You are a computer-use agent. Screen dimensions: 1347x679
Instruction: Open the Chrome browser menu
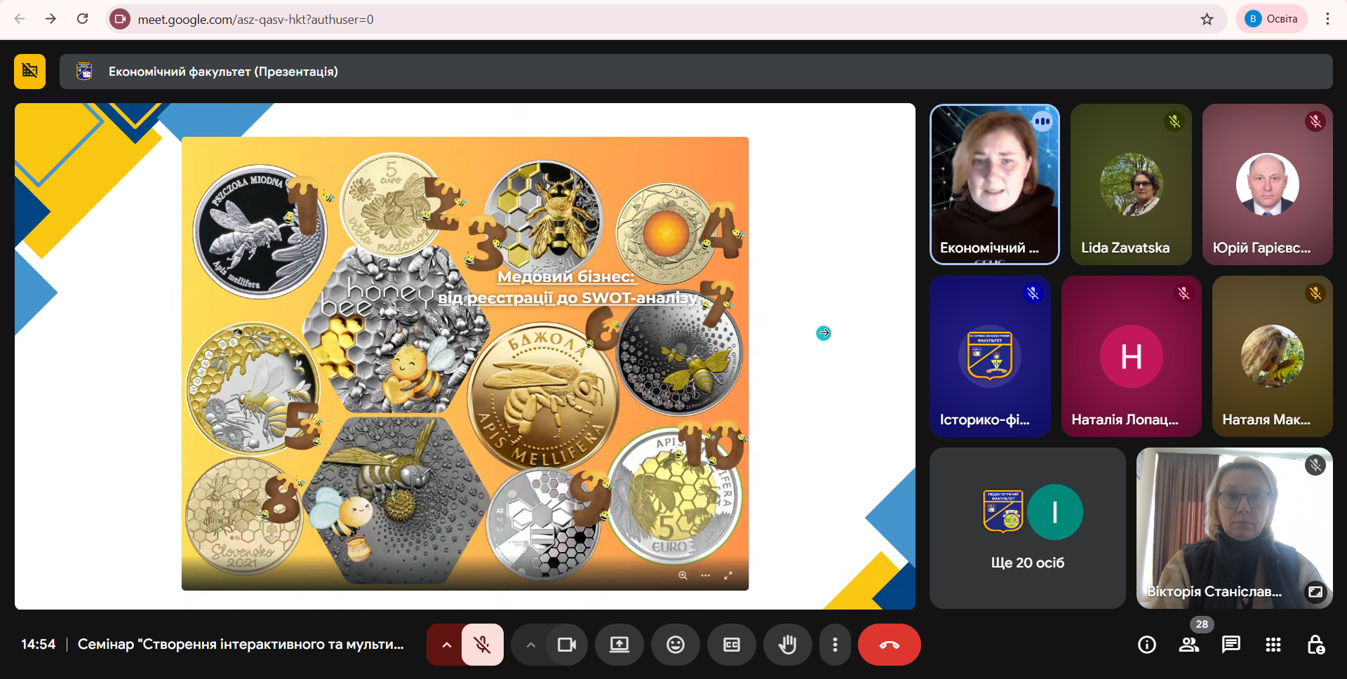1327,19
